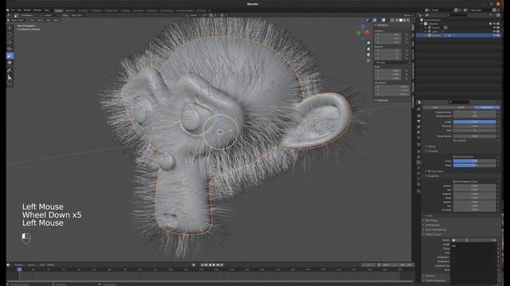
Task: Open the Material properties tab icon
Action: [x=419, y=184]
